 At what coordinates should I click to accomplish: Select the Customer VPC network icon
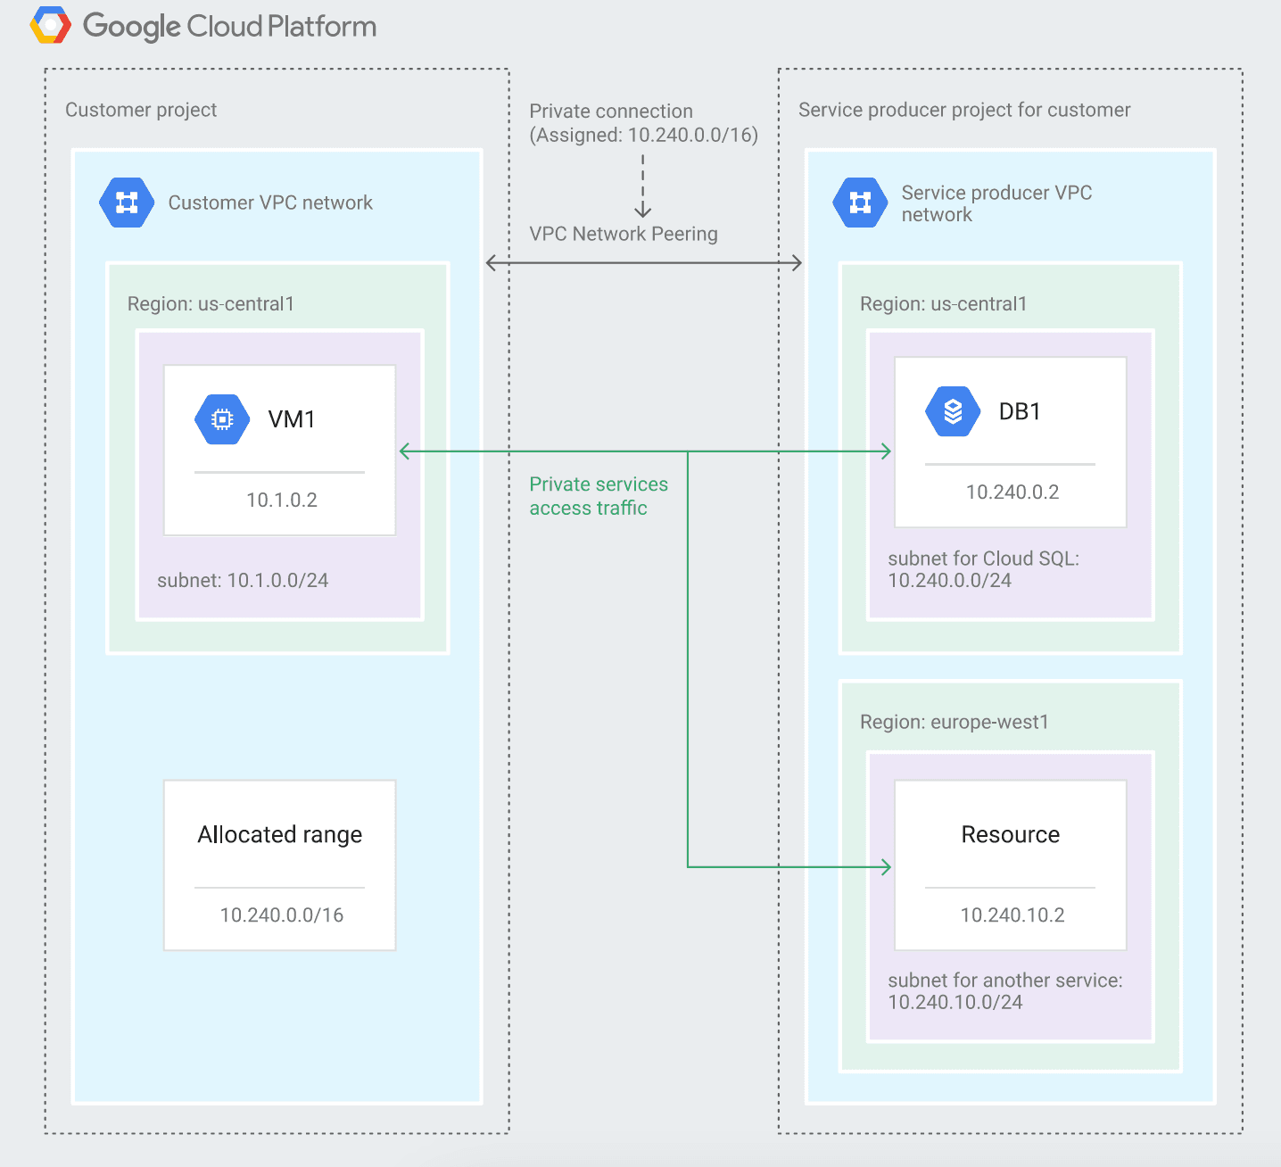(127, 203)
